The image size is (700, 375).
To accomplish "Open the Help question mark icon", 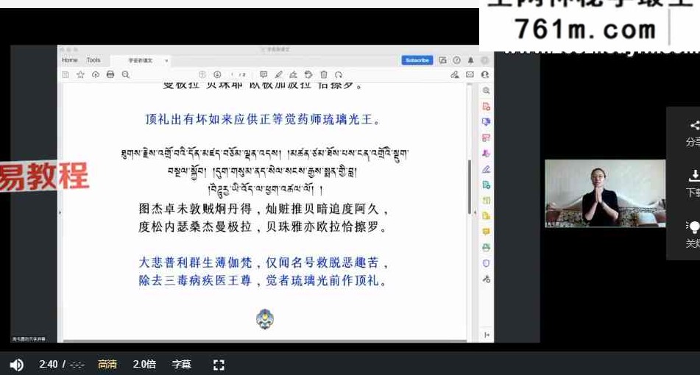I will [456, 60].
